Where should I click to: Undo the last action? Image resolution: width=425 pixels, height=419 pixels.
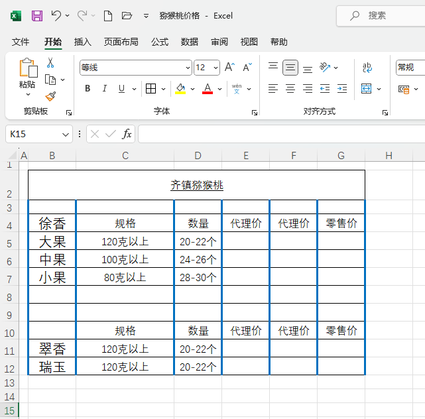56,16
